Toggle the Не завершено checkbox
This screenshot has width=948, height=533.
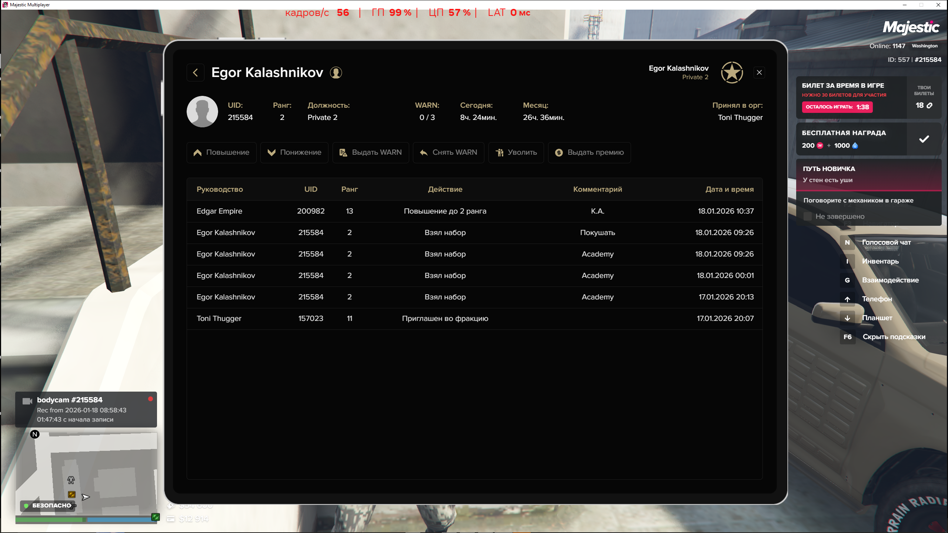click(x=808, y=217)
